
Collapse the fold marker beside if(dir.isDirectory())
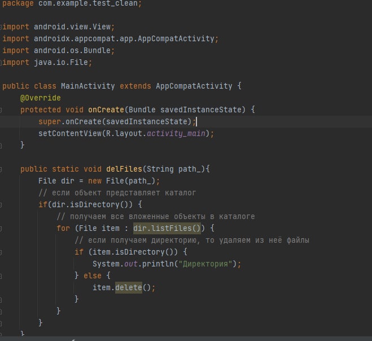click(x=1, y=205)
